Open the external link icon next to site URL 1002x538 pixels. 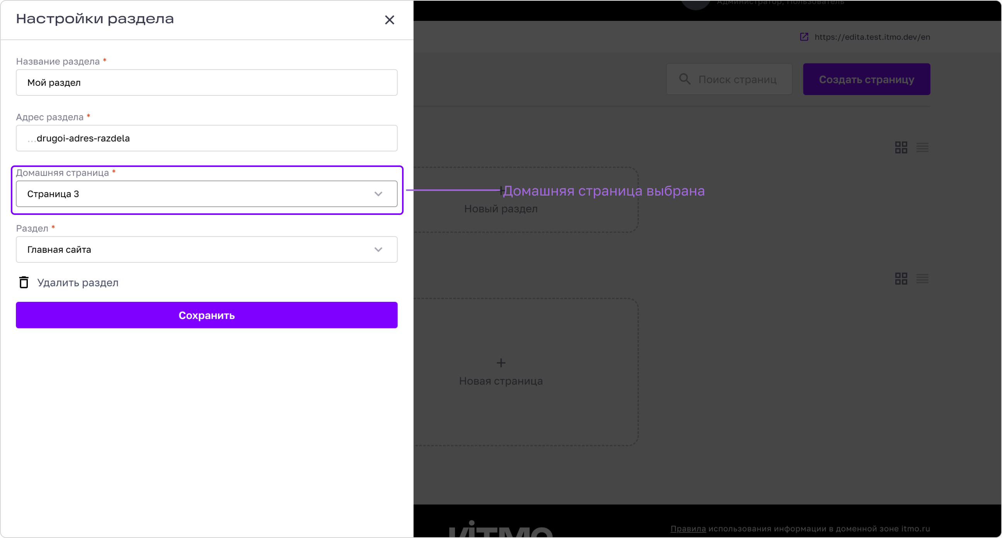pos(804,37)
